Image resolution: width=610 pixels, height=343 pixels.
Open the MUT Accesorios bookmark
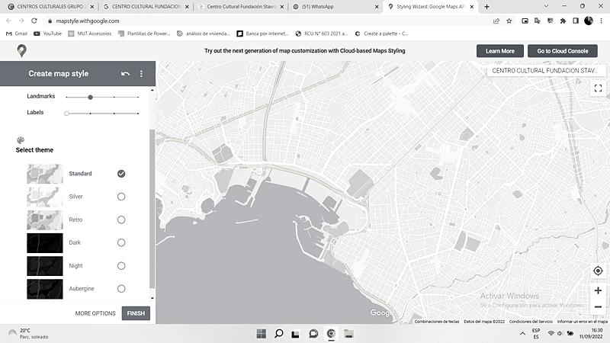[90, 34]
